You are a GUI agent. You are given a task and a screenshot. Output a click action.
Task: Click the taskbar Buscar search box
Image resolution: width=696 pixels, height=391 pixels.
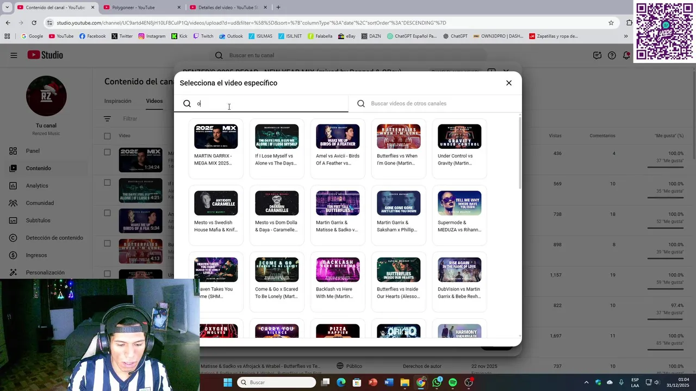tap(277, 382)
